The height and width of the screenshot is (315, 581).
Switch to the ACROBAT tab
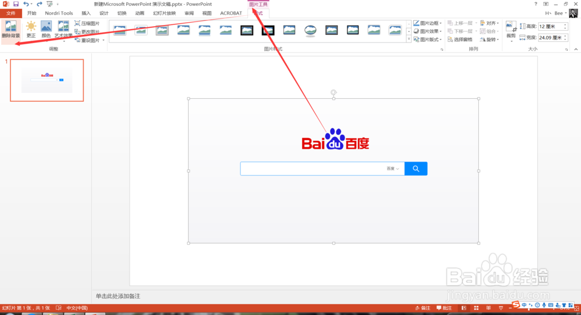tap(231, 13)
